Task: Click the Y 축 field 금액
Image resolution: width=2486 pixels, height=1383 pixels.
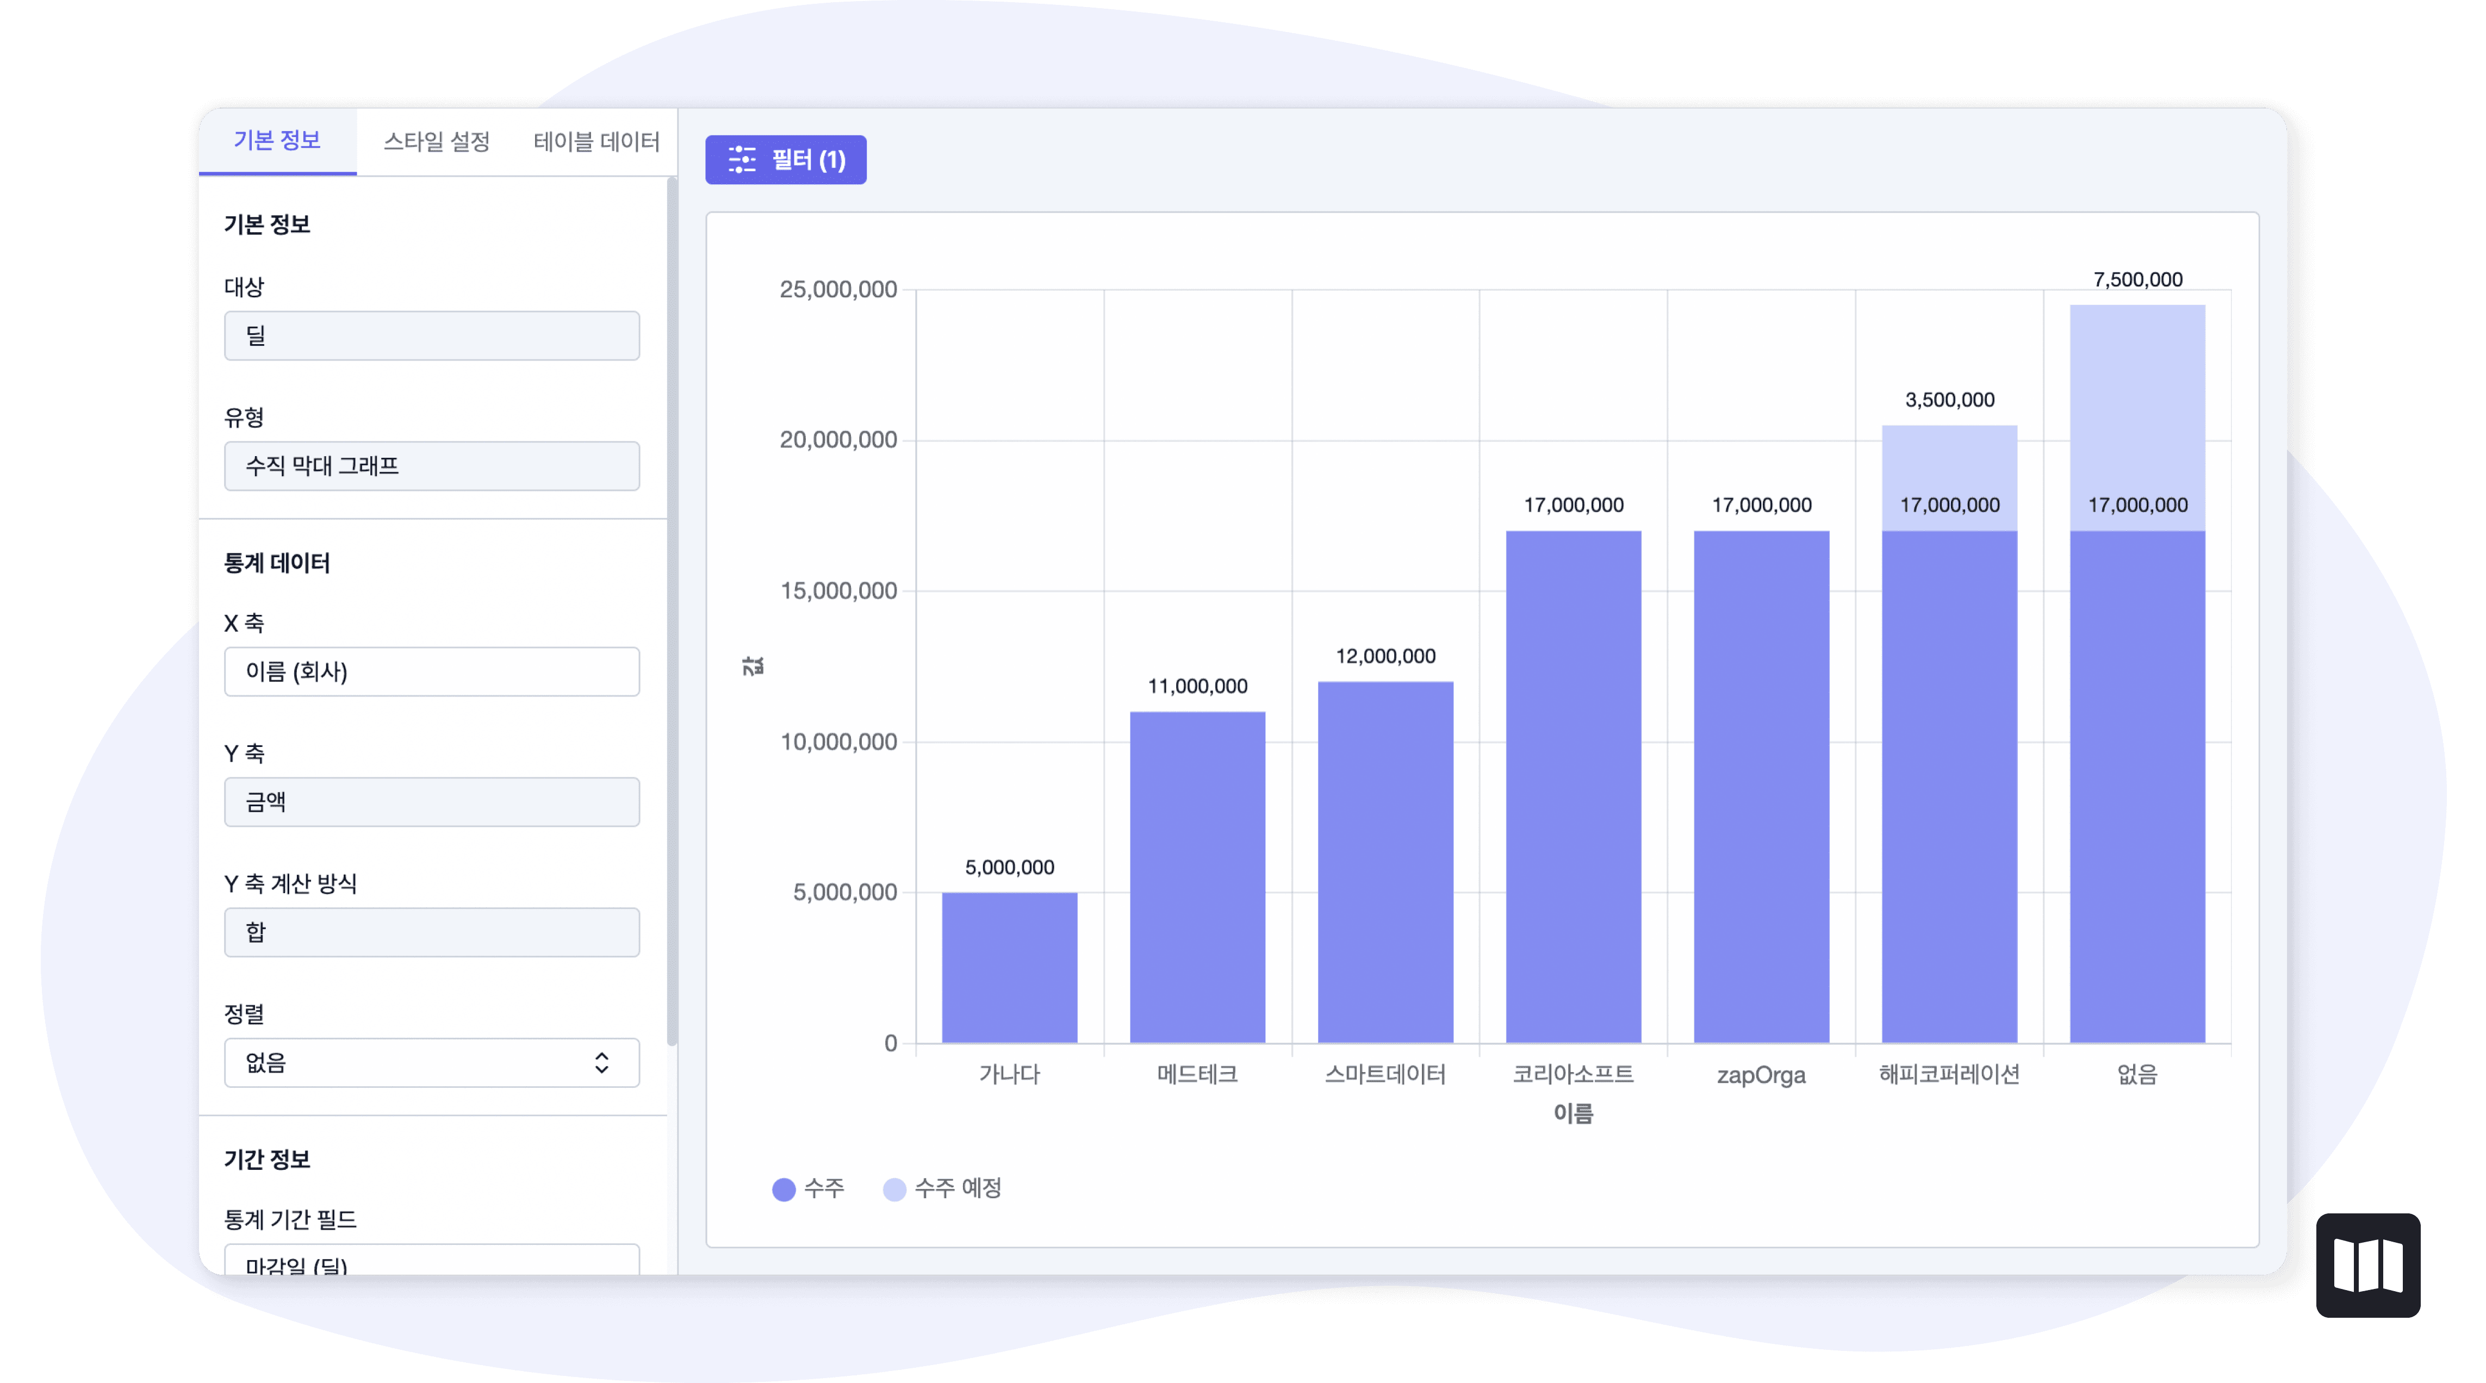Action: (431, 802)
